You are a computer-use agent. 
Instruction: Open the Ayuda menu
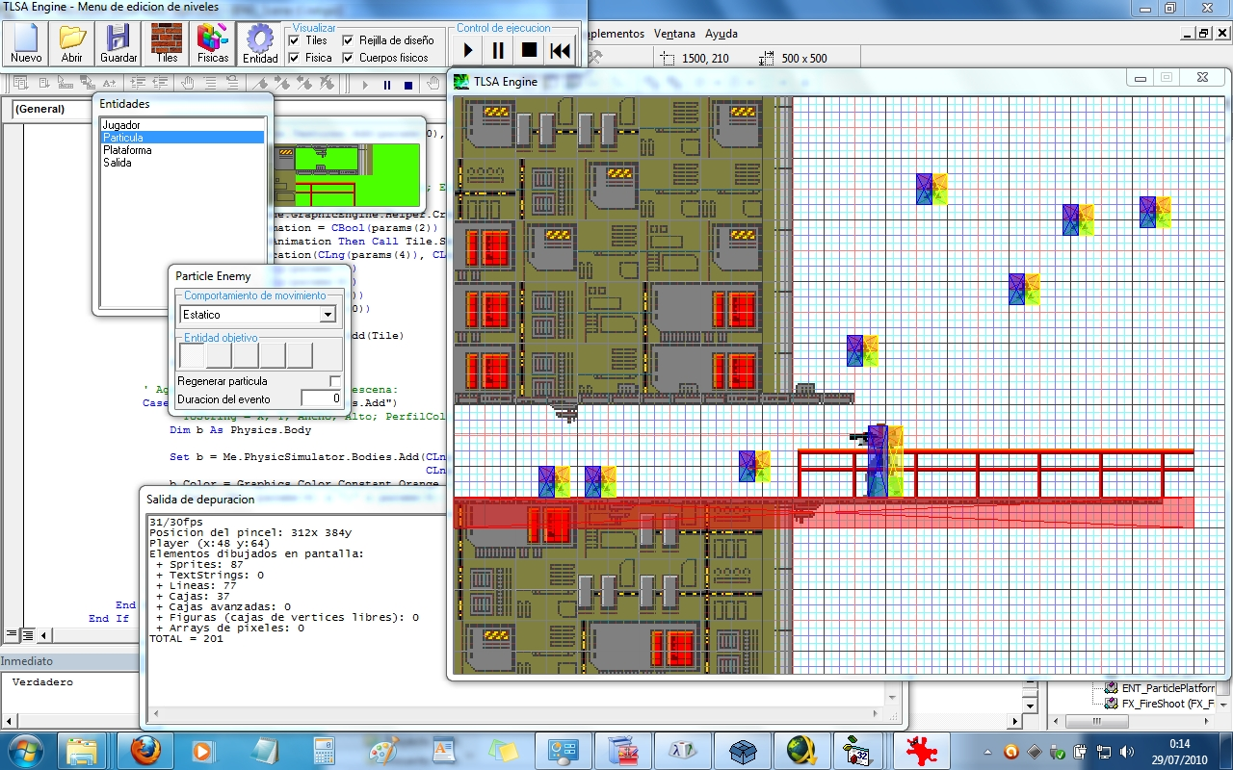tap(721, 34)
